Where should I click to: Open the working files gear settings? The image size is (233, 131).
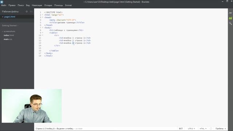[27, 11]
